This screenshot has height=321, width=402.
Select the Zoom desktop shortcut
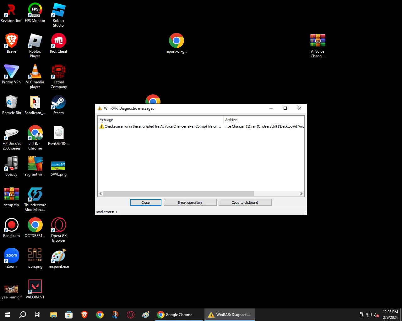tap(12, 258)
